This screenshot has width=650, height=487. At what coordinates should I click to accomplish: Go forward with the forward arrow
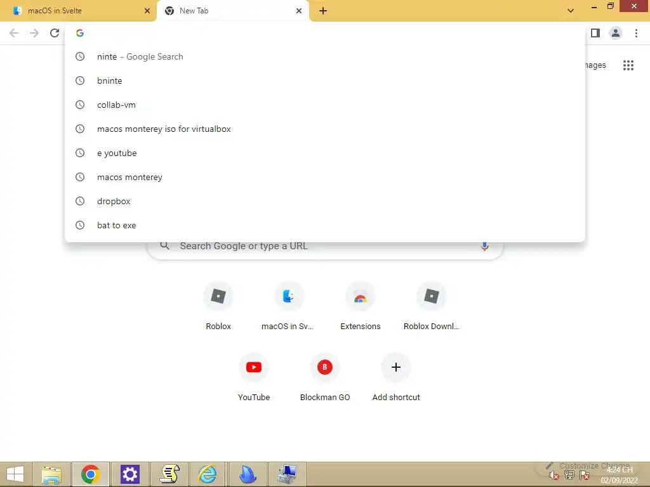[34, 33]
